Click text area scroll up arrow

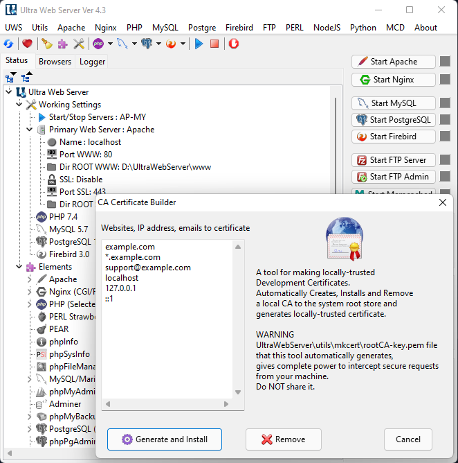(x=238, y=247)
